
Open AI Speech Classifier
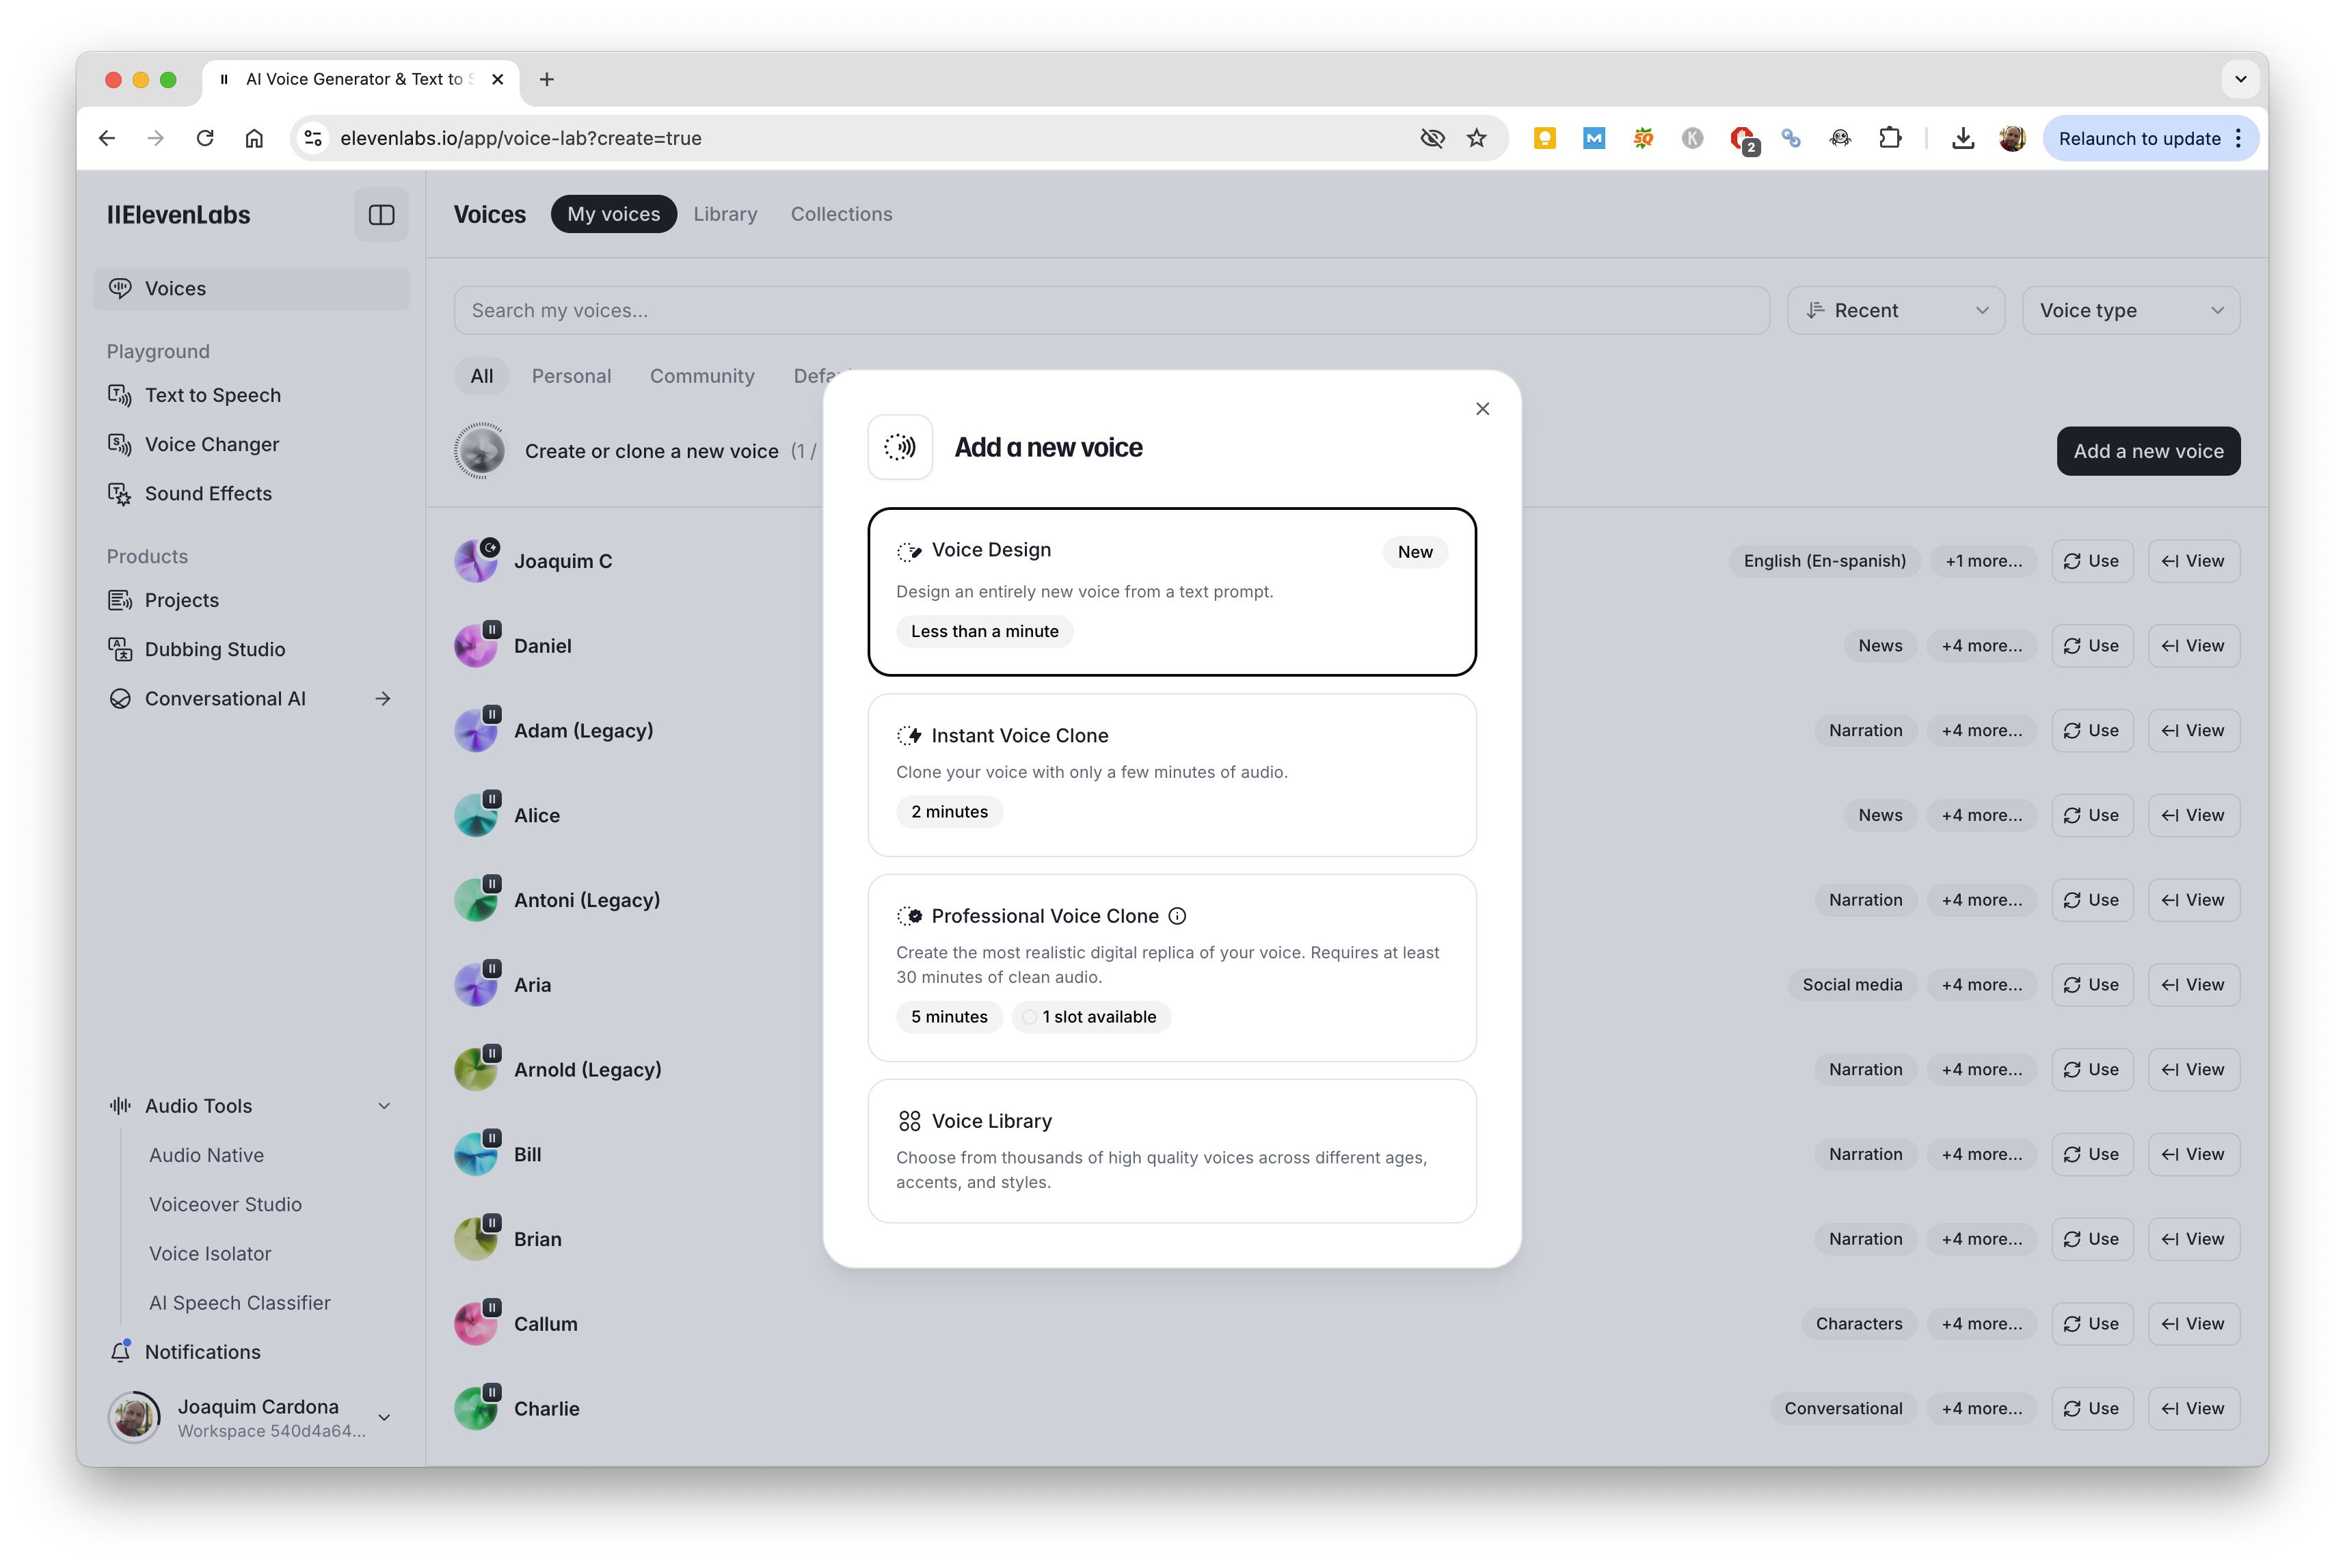click(239, 1302)
